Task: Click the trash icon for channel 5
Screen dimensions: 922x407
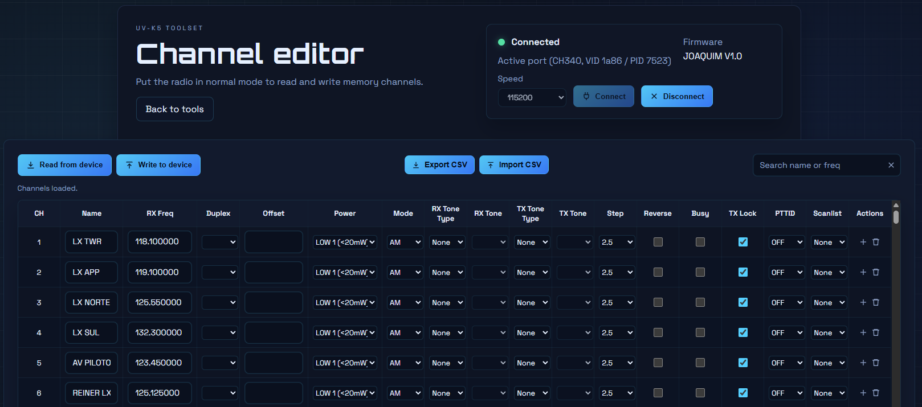Action: [876, 363]
